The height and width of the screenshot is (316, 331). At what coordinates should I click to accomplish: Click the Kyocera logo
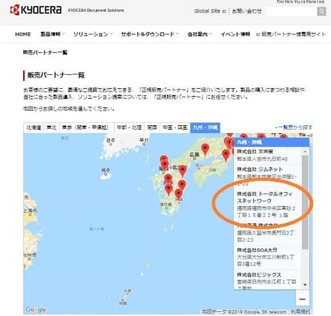36,10
